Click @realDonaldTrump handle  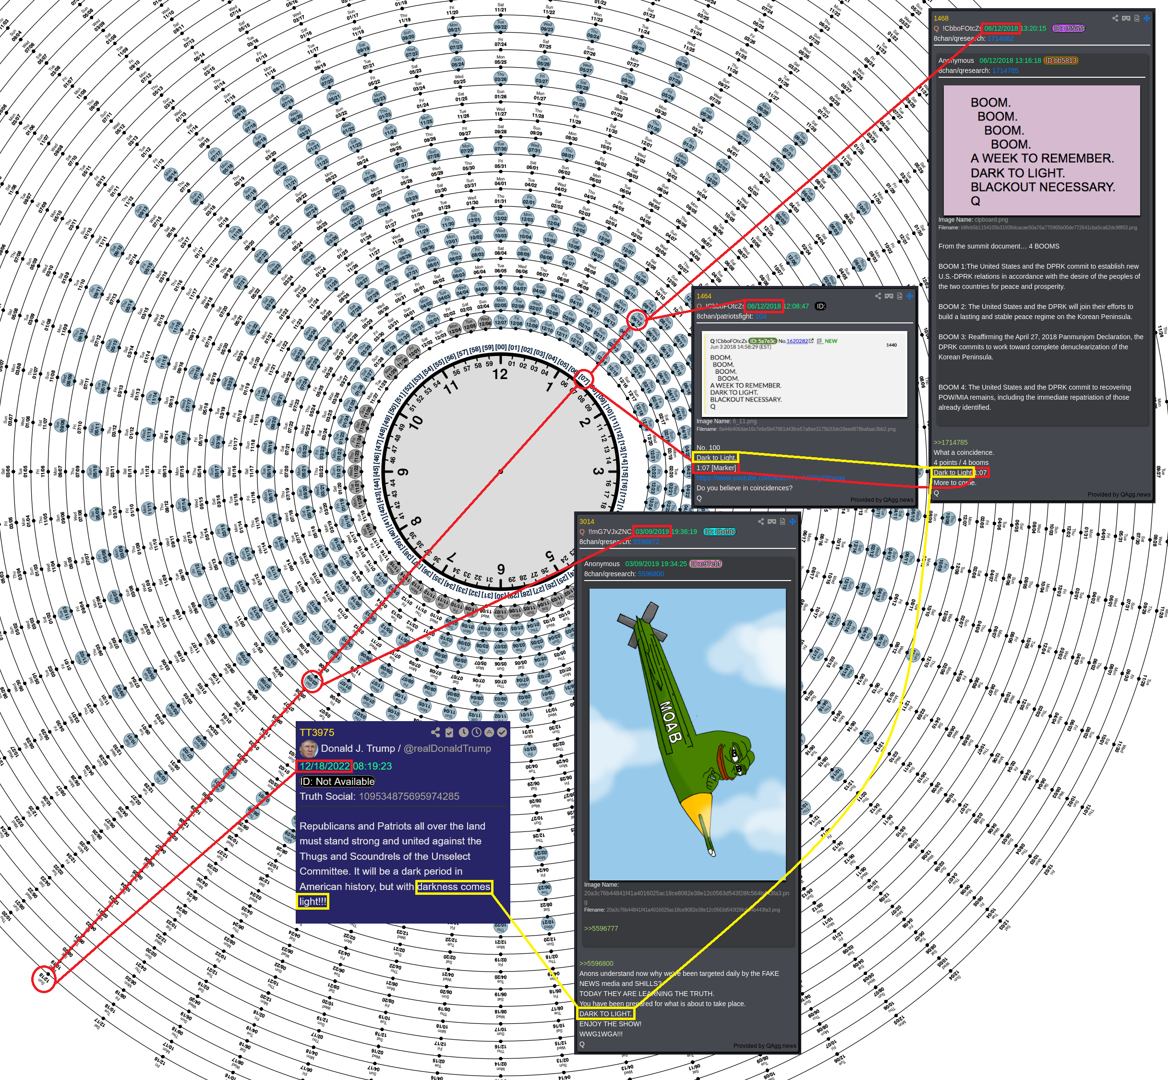447,748
